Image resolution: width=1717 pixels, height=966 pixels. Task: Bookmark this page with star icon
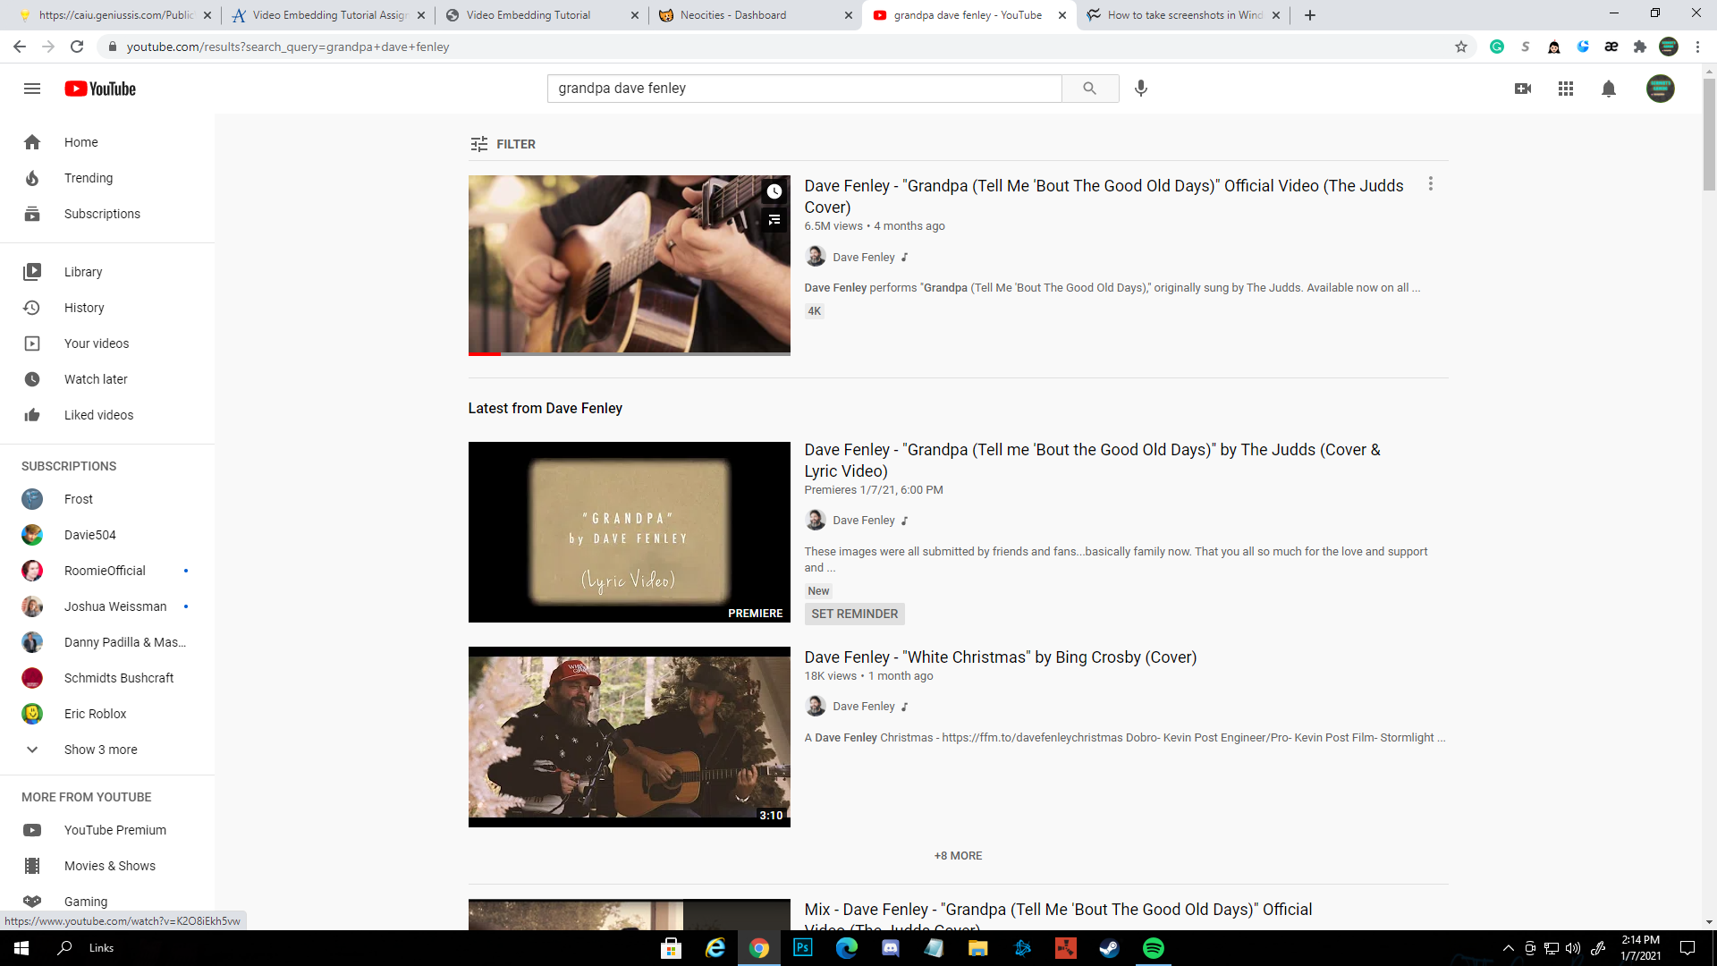point(1461,47)
